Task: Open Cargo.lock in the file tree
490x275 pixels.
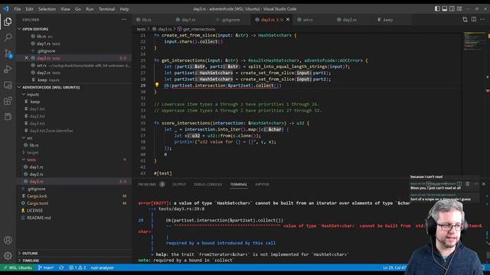Action: tap(37, 196)
